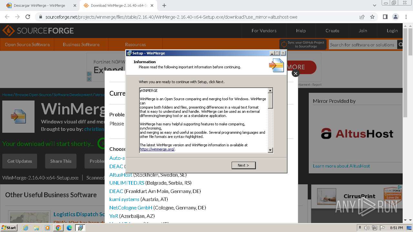Open the Create menu item

point(332,31)
